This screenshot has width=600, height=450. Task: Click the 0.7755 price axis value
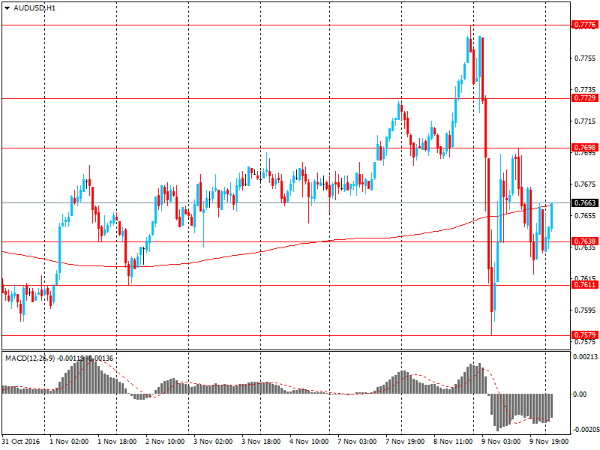point(584,58)
